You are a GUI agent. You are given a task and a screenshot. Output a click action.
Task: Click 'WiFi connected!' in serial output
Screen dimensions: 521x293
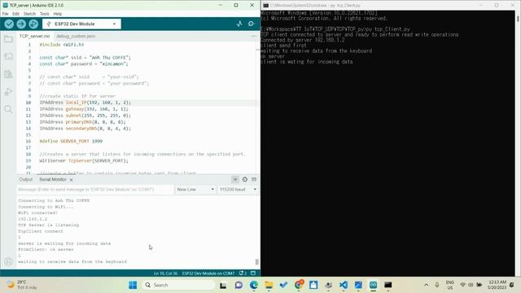click(38, 213)
